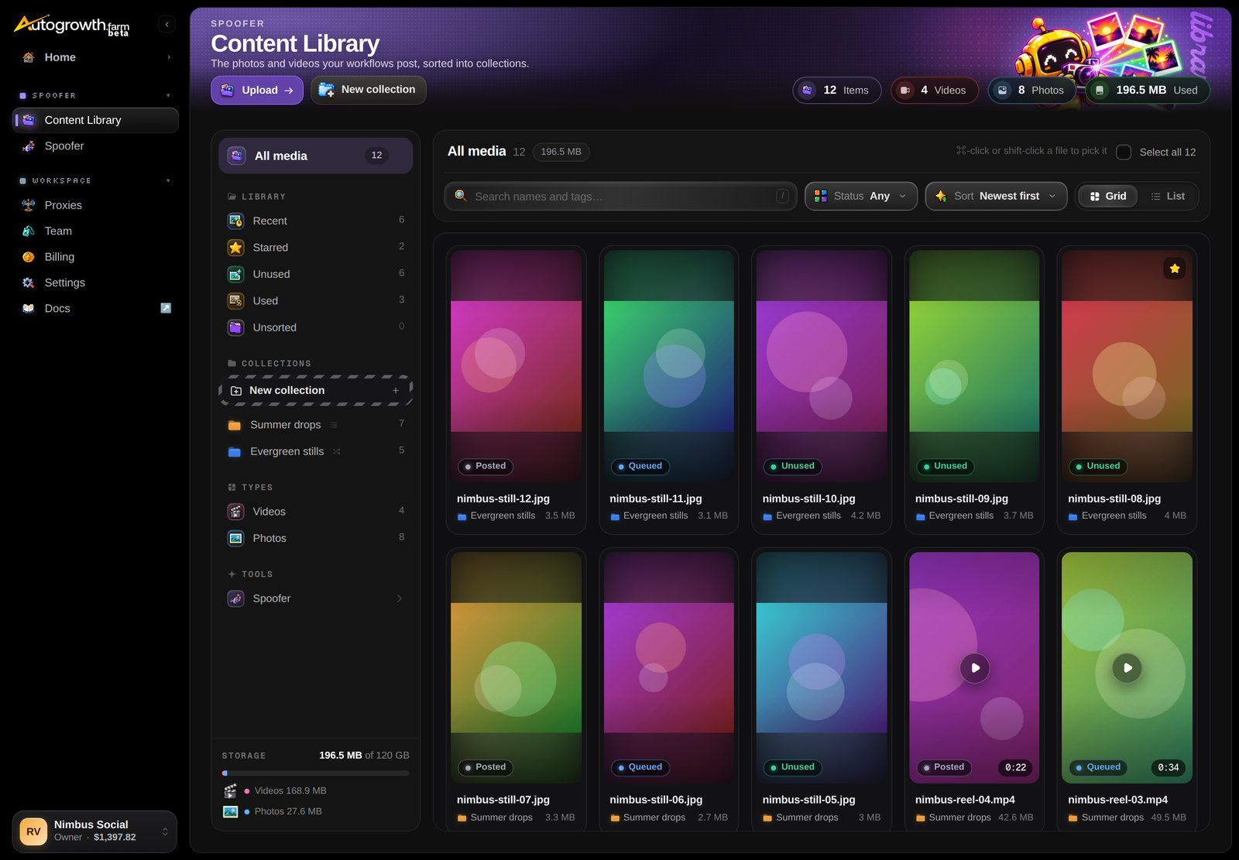Focus the Search names and tags field
Viewport: 1239px width, 860px height.
(621, 197)
